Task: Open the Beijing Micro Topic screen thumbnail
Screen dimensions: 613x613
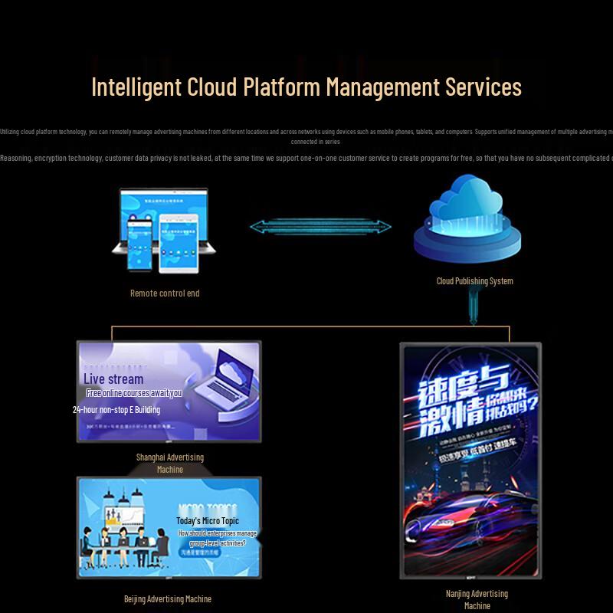Action: [x=169, y=527]
